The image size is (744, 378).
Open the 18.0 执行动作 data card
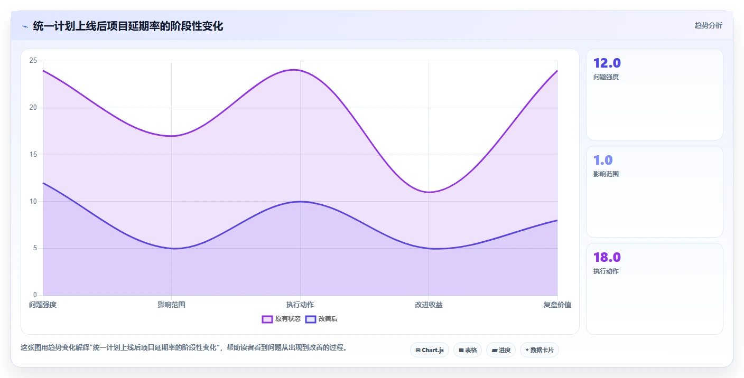pyautogui.click(x=654, y=289)
